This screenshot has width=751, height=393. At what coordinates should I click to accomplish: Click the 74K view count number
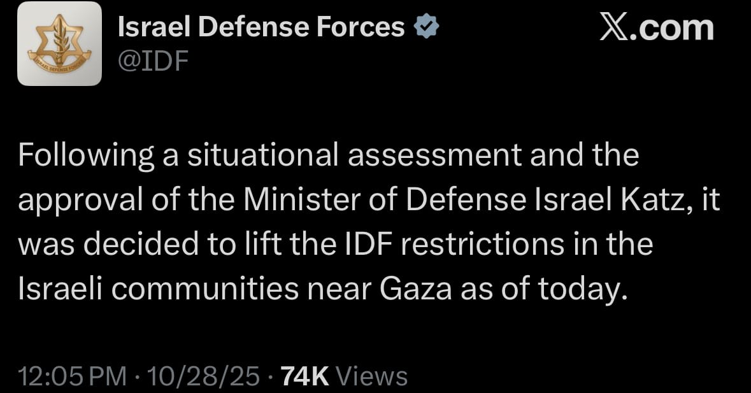(304, 376)
